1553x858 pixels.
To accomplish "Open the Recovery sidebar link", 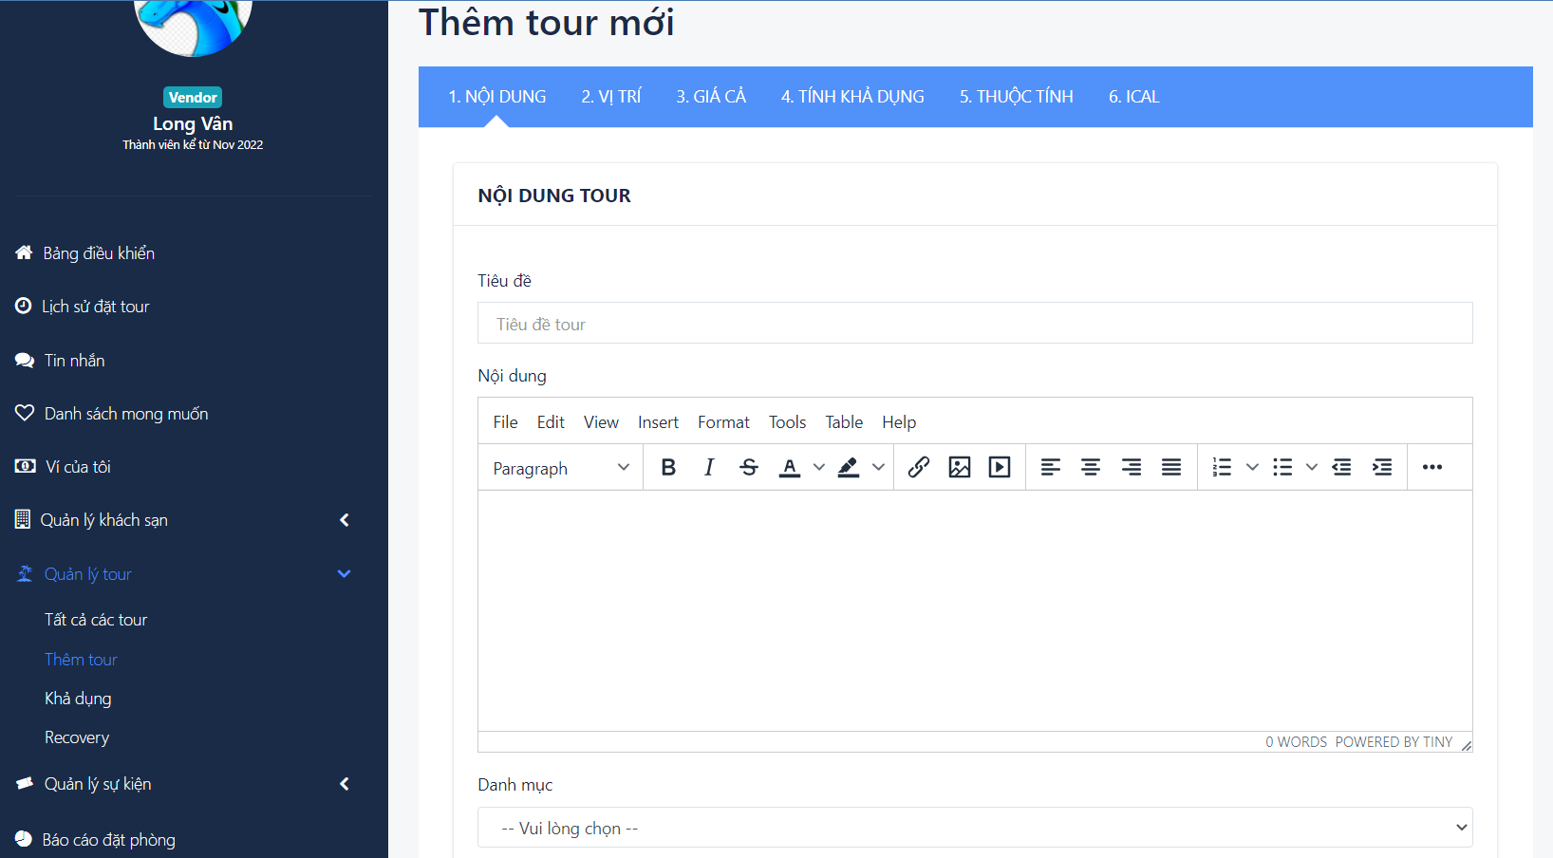I will pos(77,737).
